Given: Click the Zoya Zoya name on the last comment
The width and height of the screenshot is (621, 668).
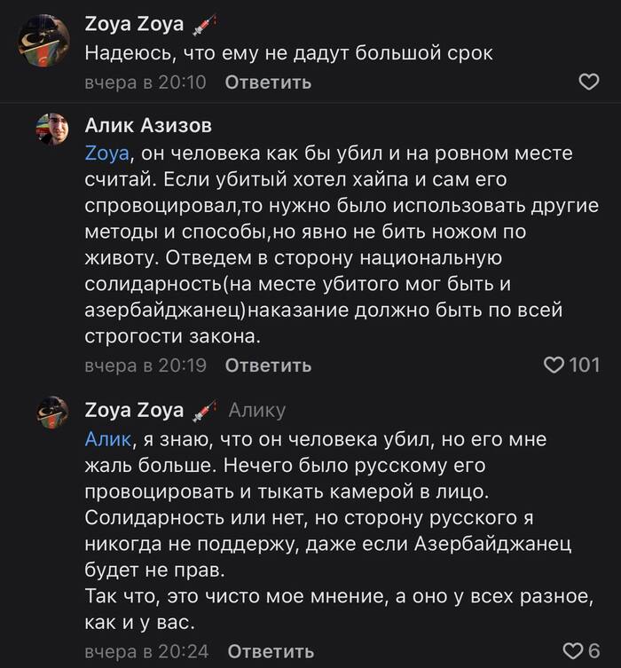Looking at the screenshot, I should pyautogui.click(x=134, y=410).
